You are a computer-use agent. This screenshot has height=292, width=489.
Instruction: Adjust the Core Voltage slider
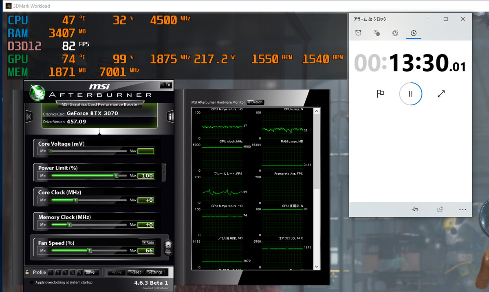pyautogui.click(x=88, y=151)
